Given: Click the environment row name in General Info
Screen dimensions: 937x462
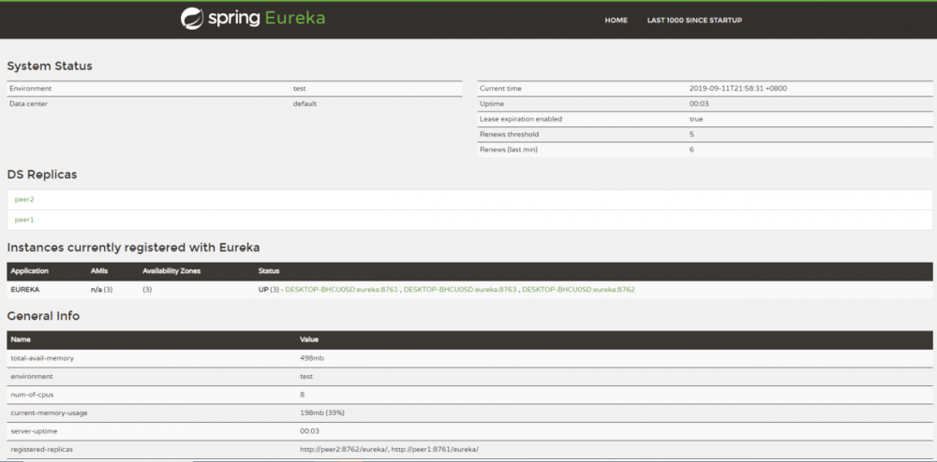Looking at the screenshot, I should tap(32, 377).
